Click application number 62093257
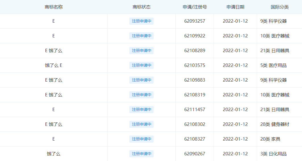The width and height of the screenshot is (302, 161). point(195,21)
